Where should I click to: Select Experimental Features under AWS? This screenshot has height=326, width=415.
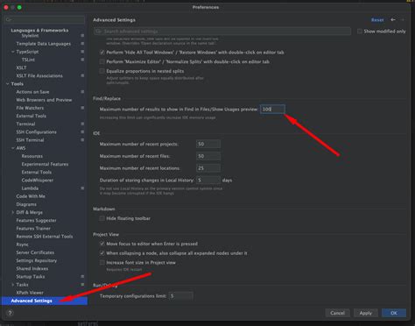45,164
